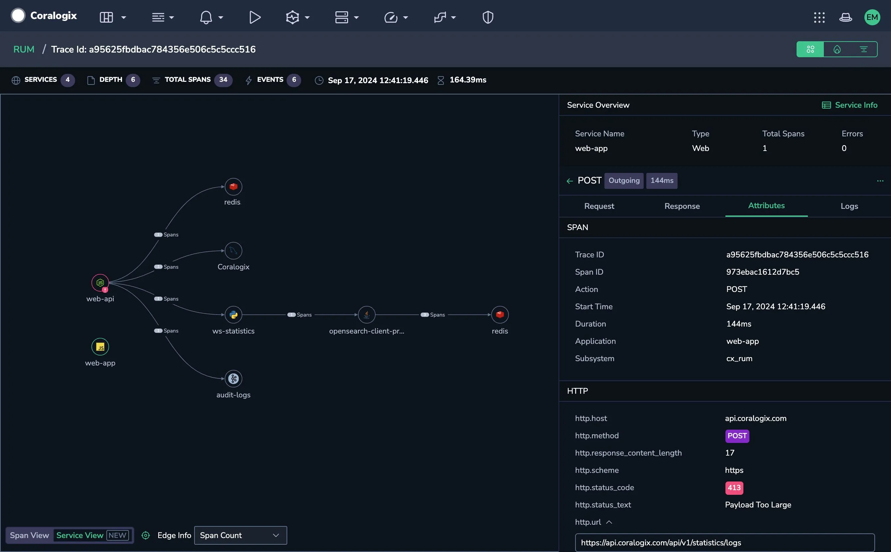Switch to Service View
Viewport: 891px width, 552px height.
click(x=93, y=535)
